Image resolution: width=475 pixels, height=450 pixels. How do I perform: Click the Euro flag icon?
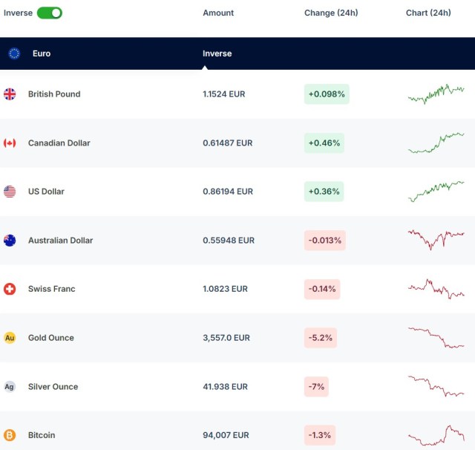(14, 53)
